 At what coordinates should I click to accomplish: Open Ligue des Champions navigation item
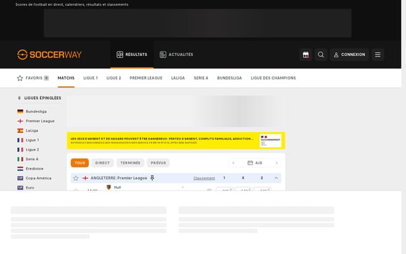(273, 78)
